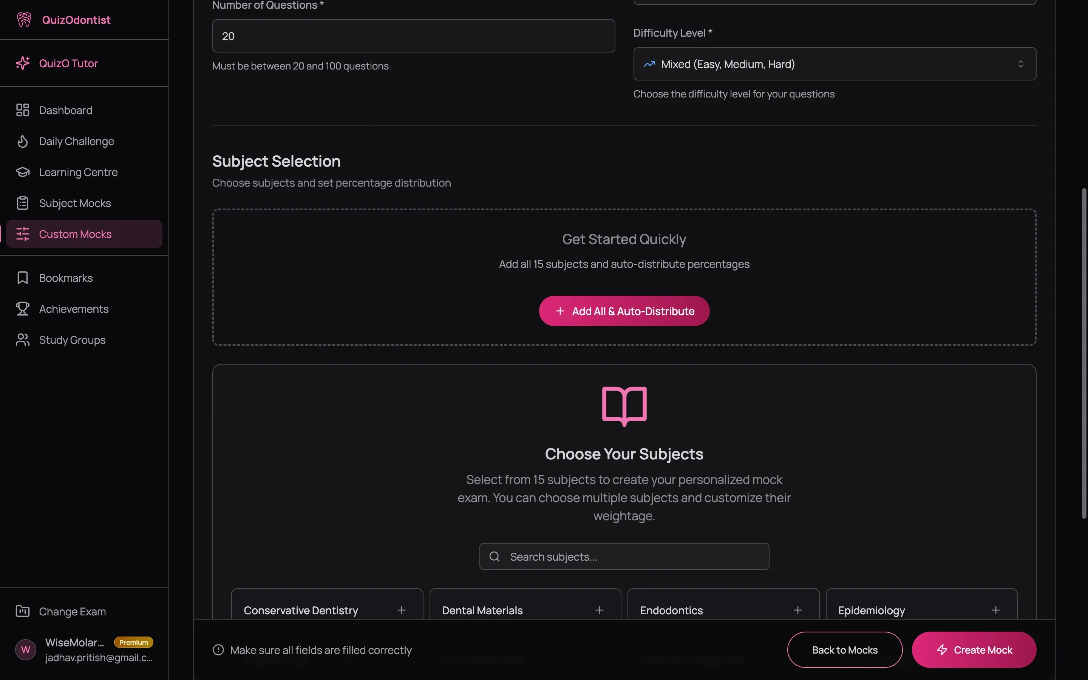Screen dimensions: 1088x680
Task: Click the search magnifier in subject search
Action: [495, 556]
